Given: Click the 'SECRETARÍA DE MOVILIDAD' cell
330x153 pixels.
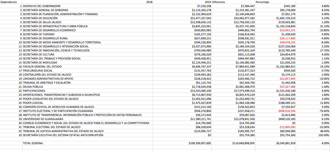Looking at the screenshot, I should [x=88, y=63].
